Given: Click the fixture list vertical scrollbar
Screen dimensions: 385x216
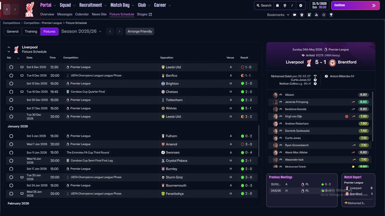Looking at the screenshot, I should tap(259, 141).
